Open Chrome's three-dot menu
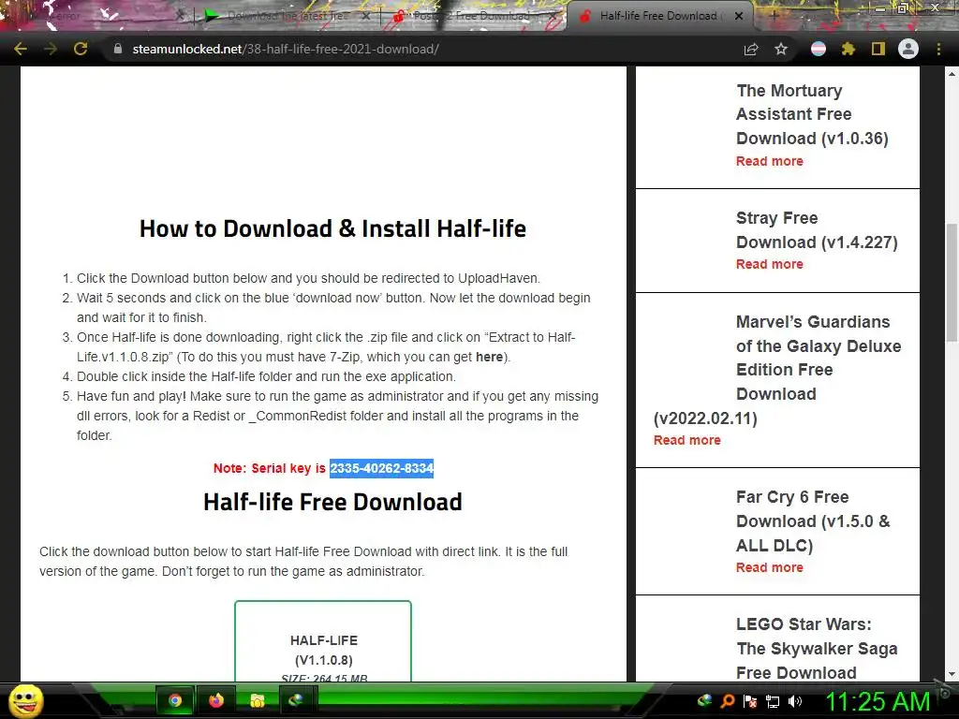The image size is (959, 719). coord(938,49)
